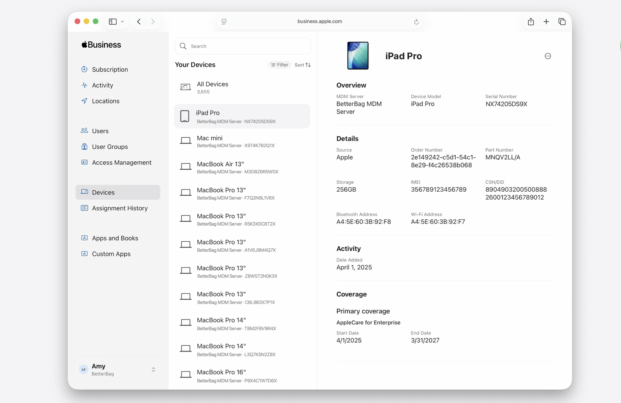
Task: Open Apps and Books in the sidebar
Action: pos(118,238)
